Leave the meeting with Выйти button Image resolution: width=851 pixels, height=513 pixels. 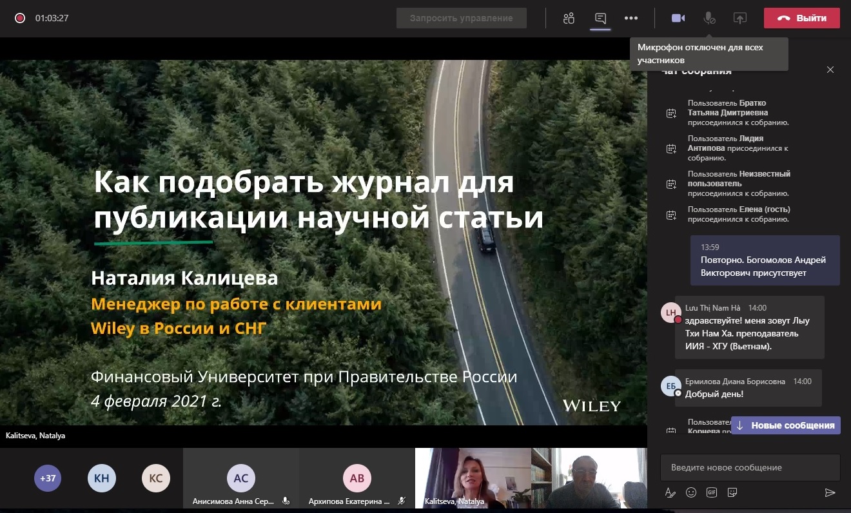click(x=802, y=18)
